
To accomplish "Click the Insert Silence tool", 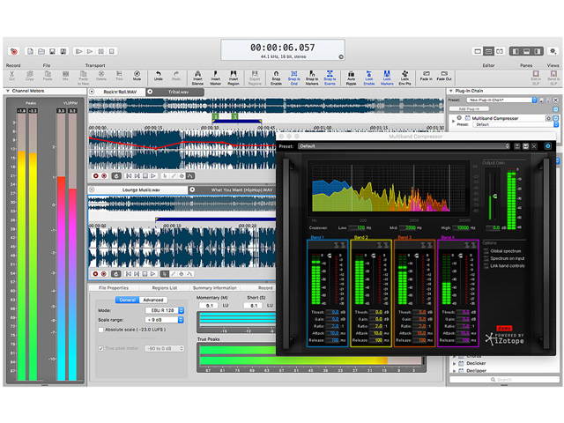I will tap(197, 78).
